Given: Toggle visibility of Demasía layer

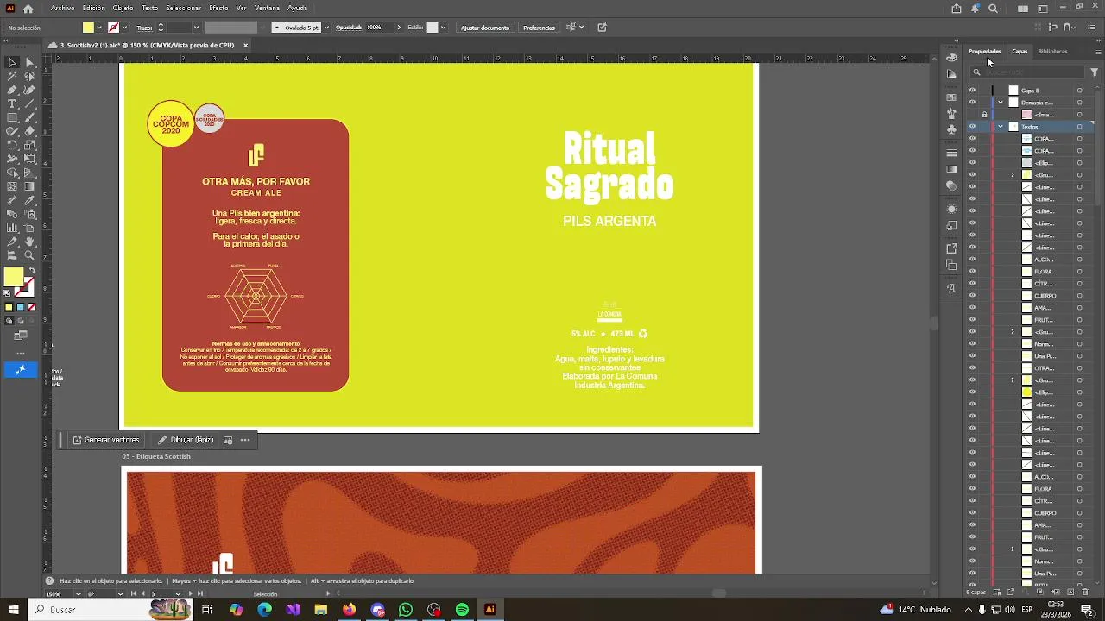Looking at the screenshot, I should pos(972,103).
